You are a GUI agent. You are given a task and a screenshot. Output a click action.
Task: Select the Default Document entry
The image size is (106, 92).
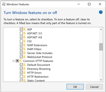38,65
